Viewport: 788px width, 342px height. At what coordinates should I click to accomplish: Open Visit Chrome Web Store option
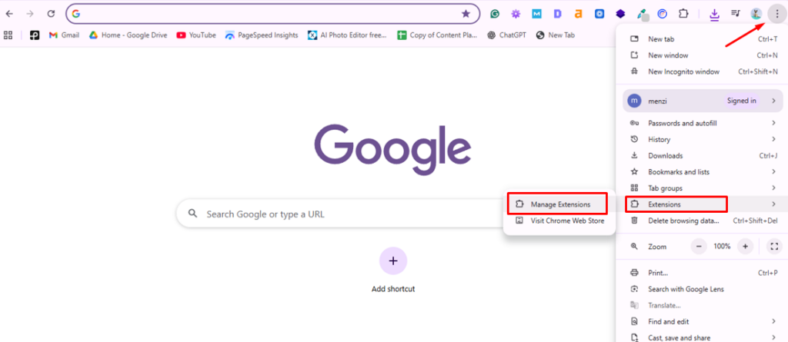(566, 221)
